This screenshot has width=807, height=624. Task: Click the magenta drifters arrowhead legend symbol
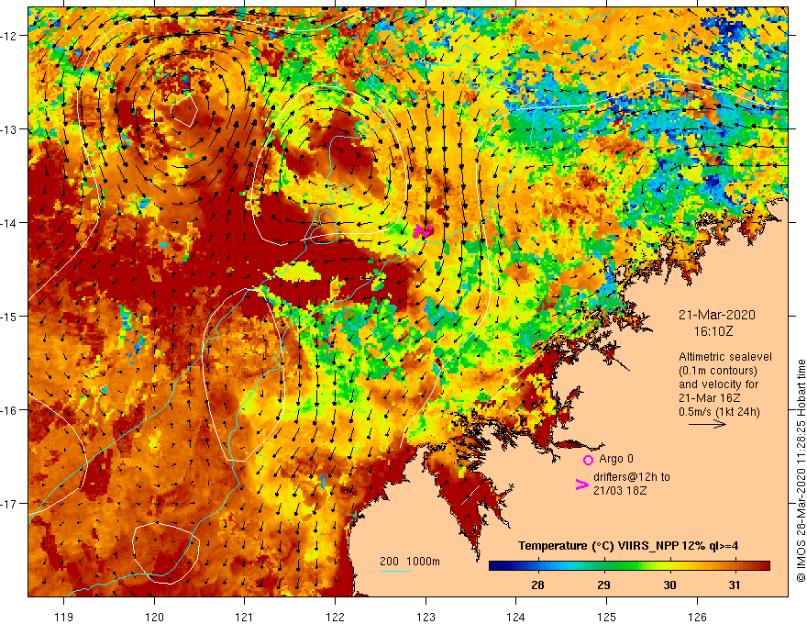click(x=581, y=485)
